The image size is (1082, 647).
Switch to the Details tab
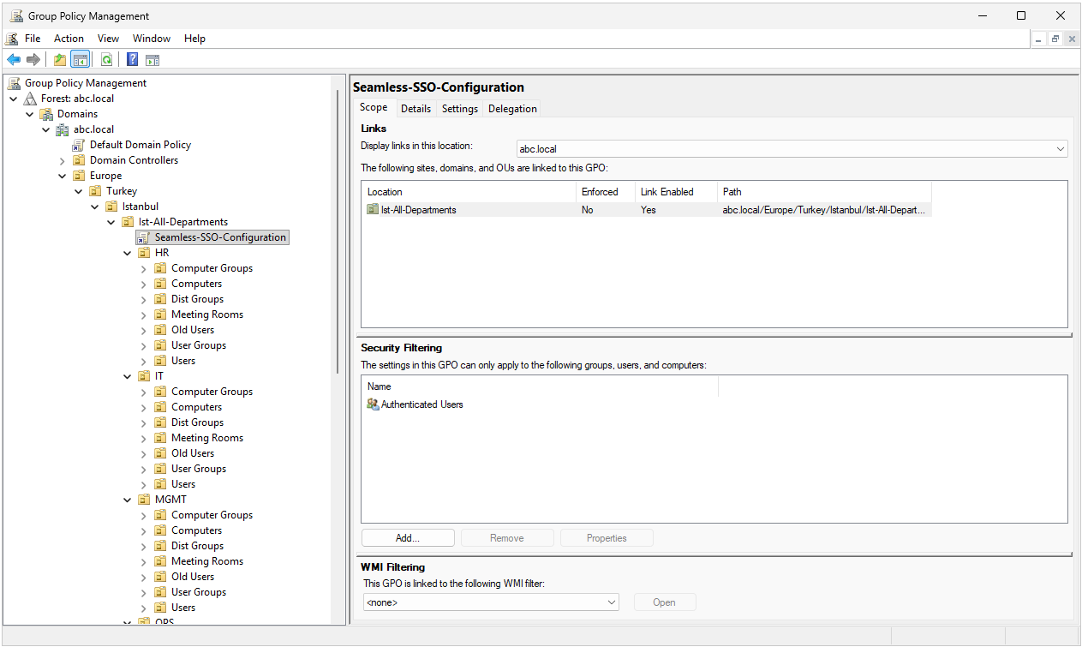tap(415, 109)
